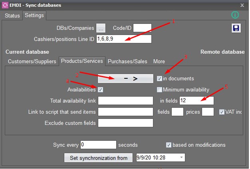Viewport: 250px width, 169px height.
Task: Focus the Exclude custom fields input
Action: tap(125, 123)
